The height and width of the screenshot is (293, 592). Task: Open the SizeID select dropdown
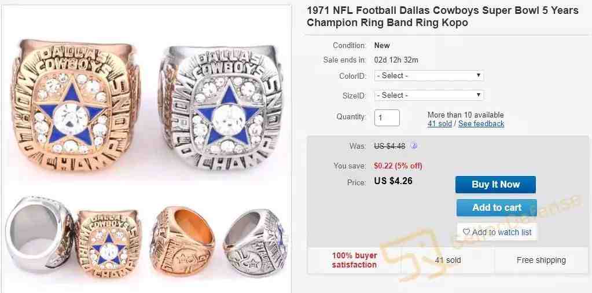429,95
